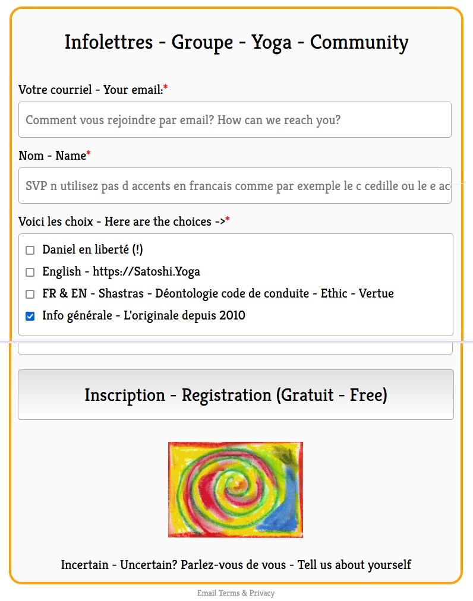This screenshot has width=473, height=601.
Task: Uncheck the Info générale checkbox
Action: point(30,316)
